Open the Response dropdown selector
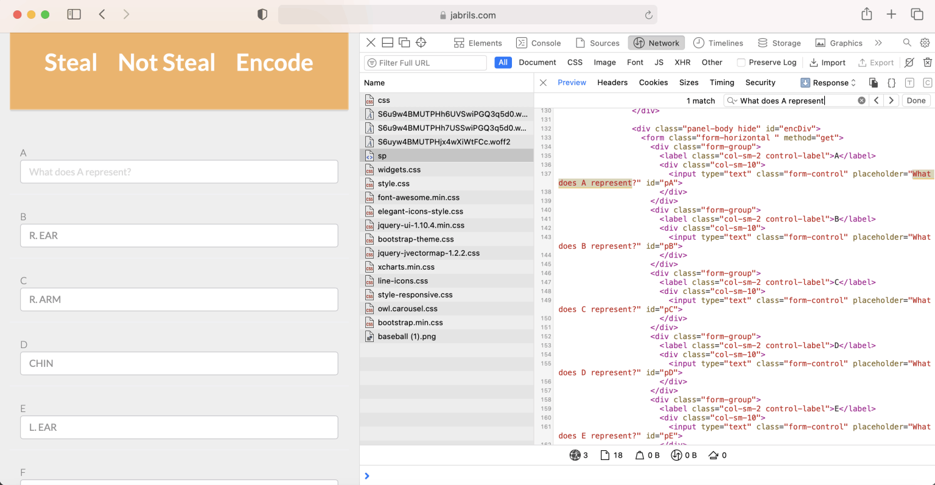The width and height of the screenshot is (935, 485). [x=828, y=83]
